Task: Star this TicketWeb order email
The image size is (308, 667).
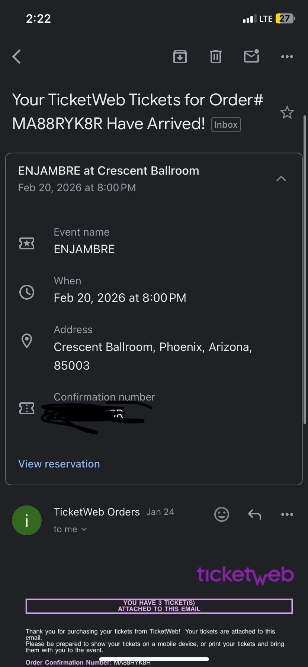Action: click(287, 112)
